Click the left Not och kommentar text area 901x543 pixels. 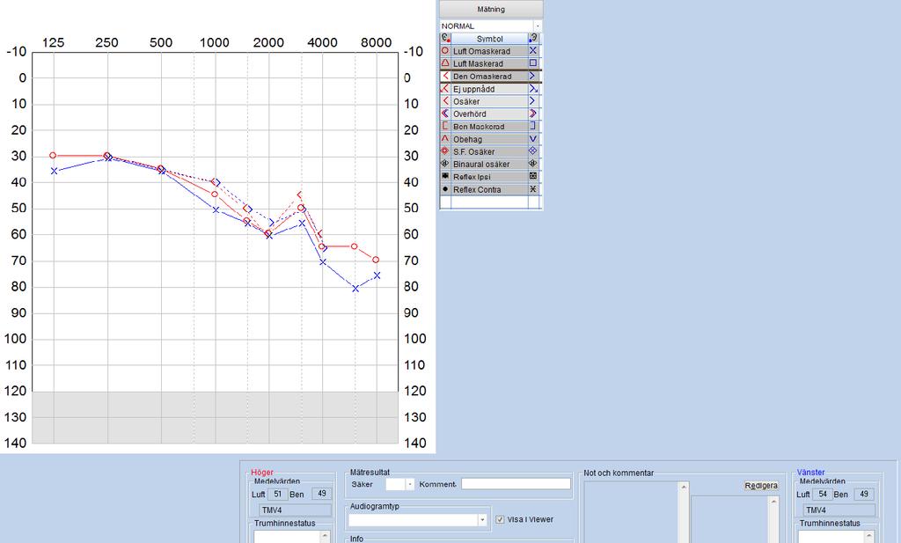(632, 512)
